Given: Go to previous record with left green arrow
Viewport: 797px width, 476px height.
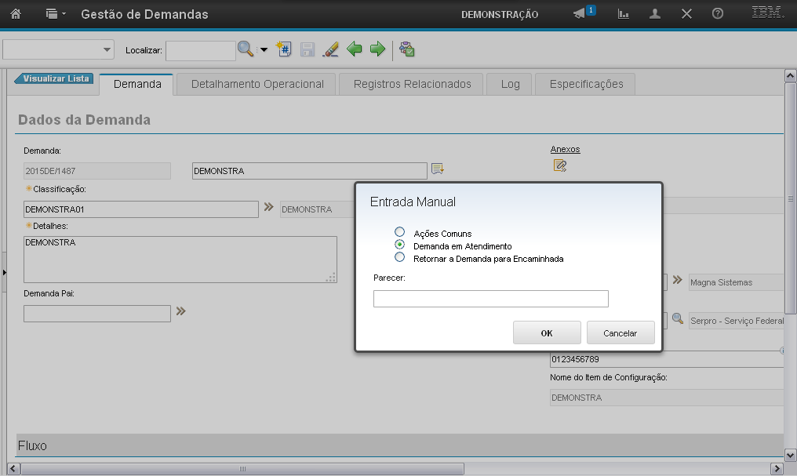Looking at the screenshot, I should (x=355, y=49).
